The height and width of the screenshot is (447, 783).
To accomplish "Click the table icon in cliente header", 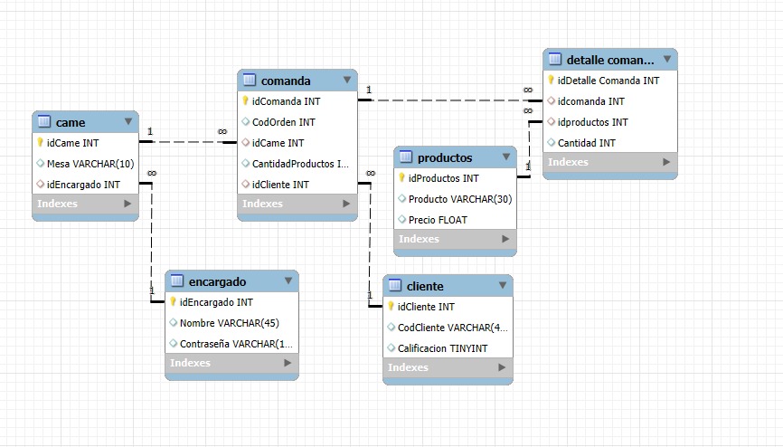I will coord(395,286).
